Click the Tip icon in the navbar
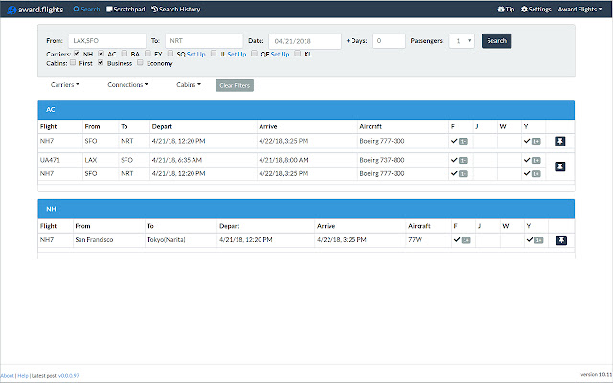The width and height of the screenshot is (613, 383). pyautogui.click(x=506, y=9)
